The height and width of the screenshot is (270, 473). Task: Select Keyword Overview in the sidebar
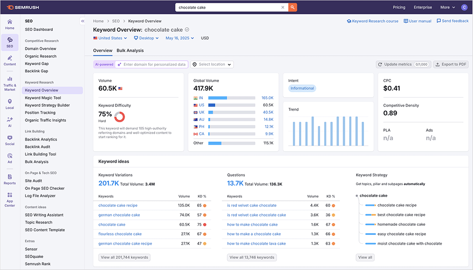point(52,90)
